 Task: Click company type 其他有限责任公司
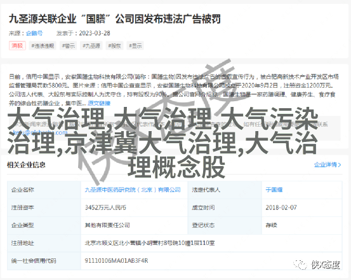click(107, 225)
